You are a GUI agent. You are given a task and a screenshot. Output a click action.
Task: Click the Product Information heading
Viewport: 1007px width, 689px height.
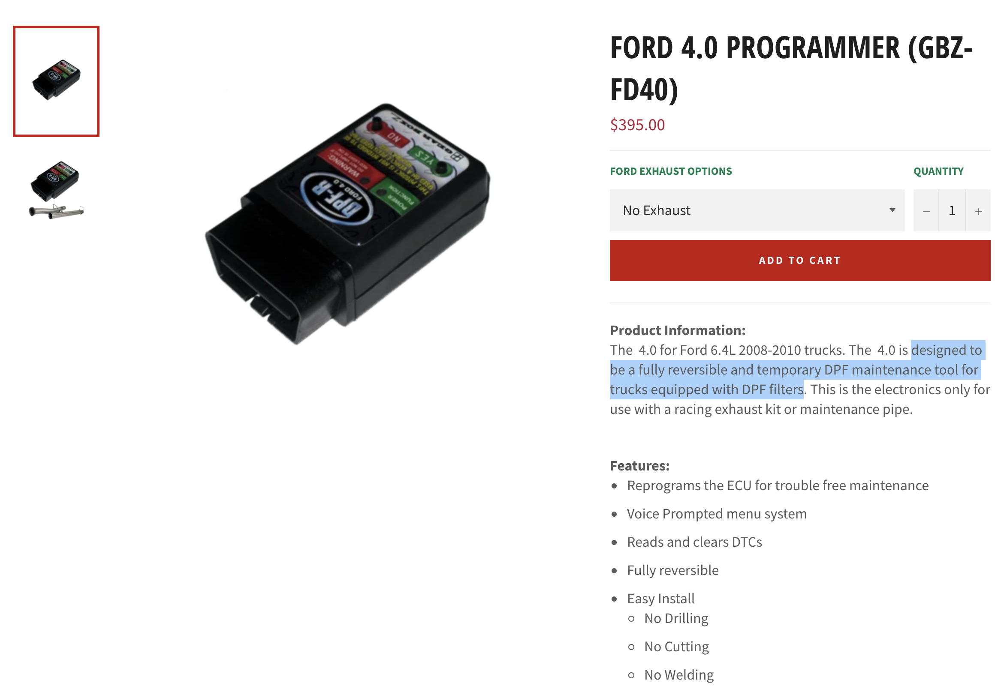(x=678, y=330)
